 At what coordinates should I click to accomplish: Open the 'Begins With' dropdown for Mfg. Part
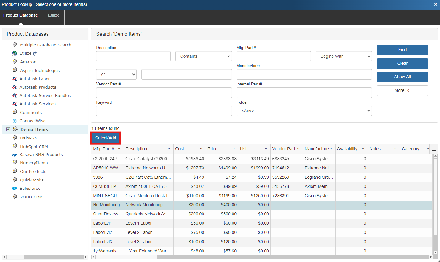click(x=343, y=56)
